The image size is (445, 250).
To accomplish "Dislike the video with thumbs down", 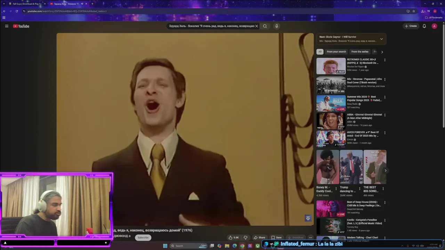I will point(245,237).
